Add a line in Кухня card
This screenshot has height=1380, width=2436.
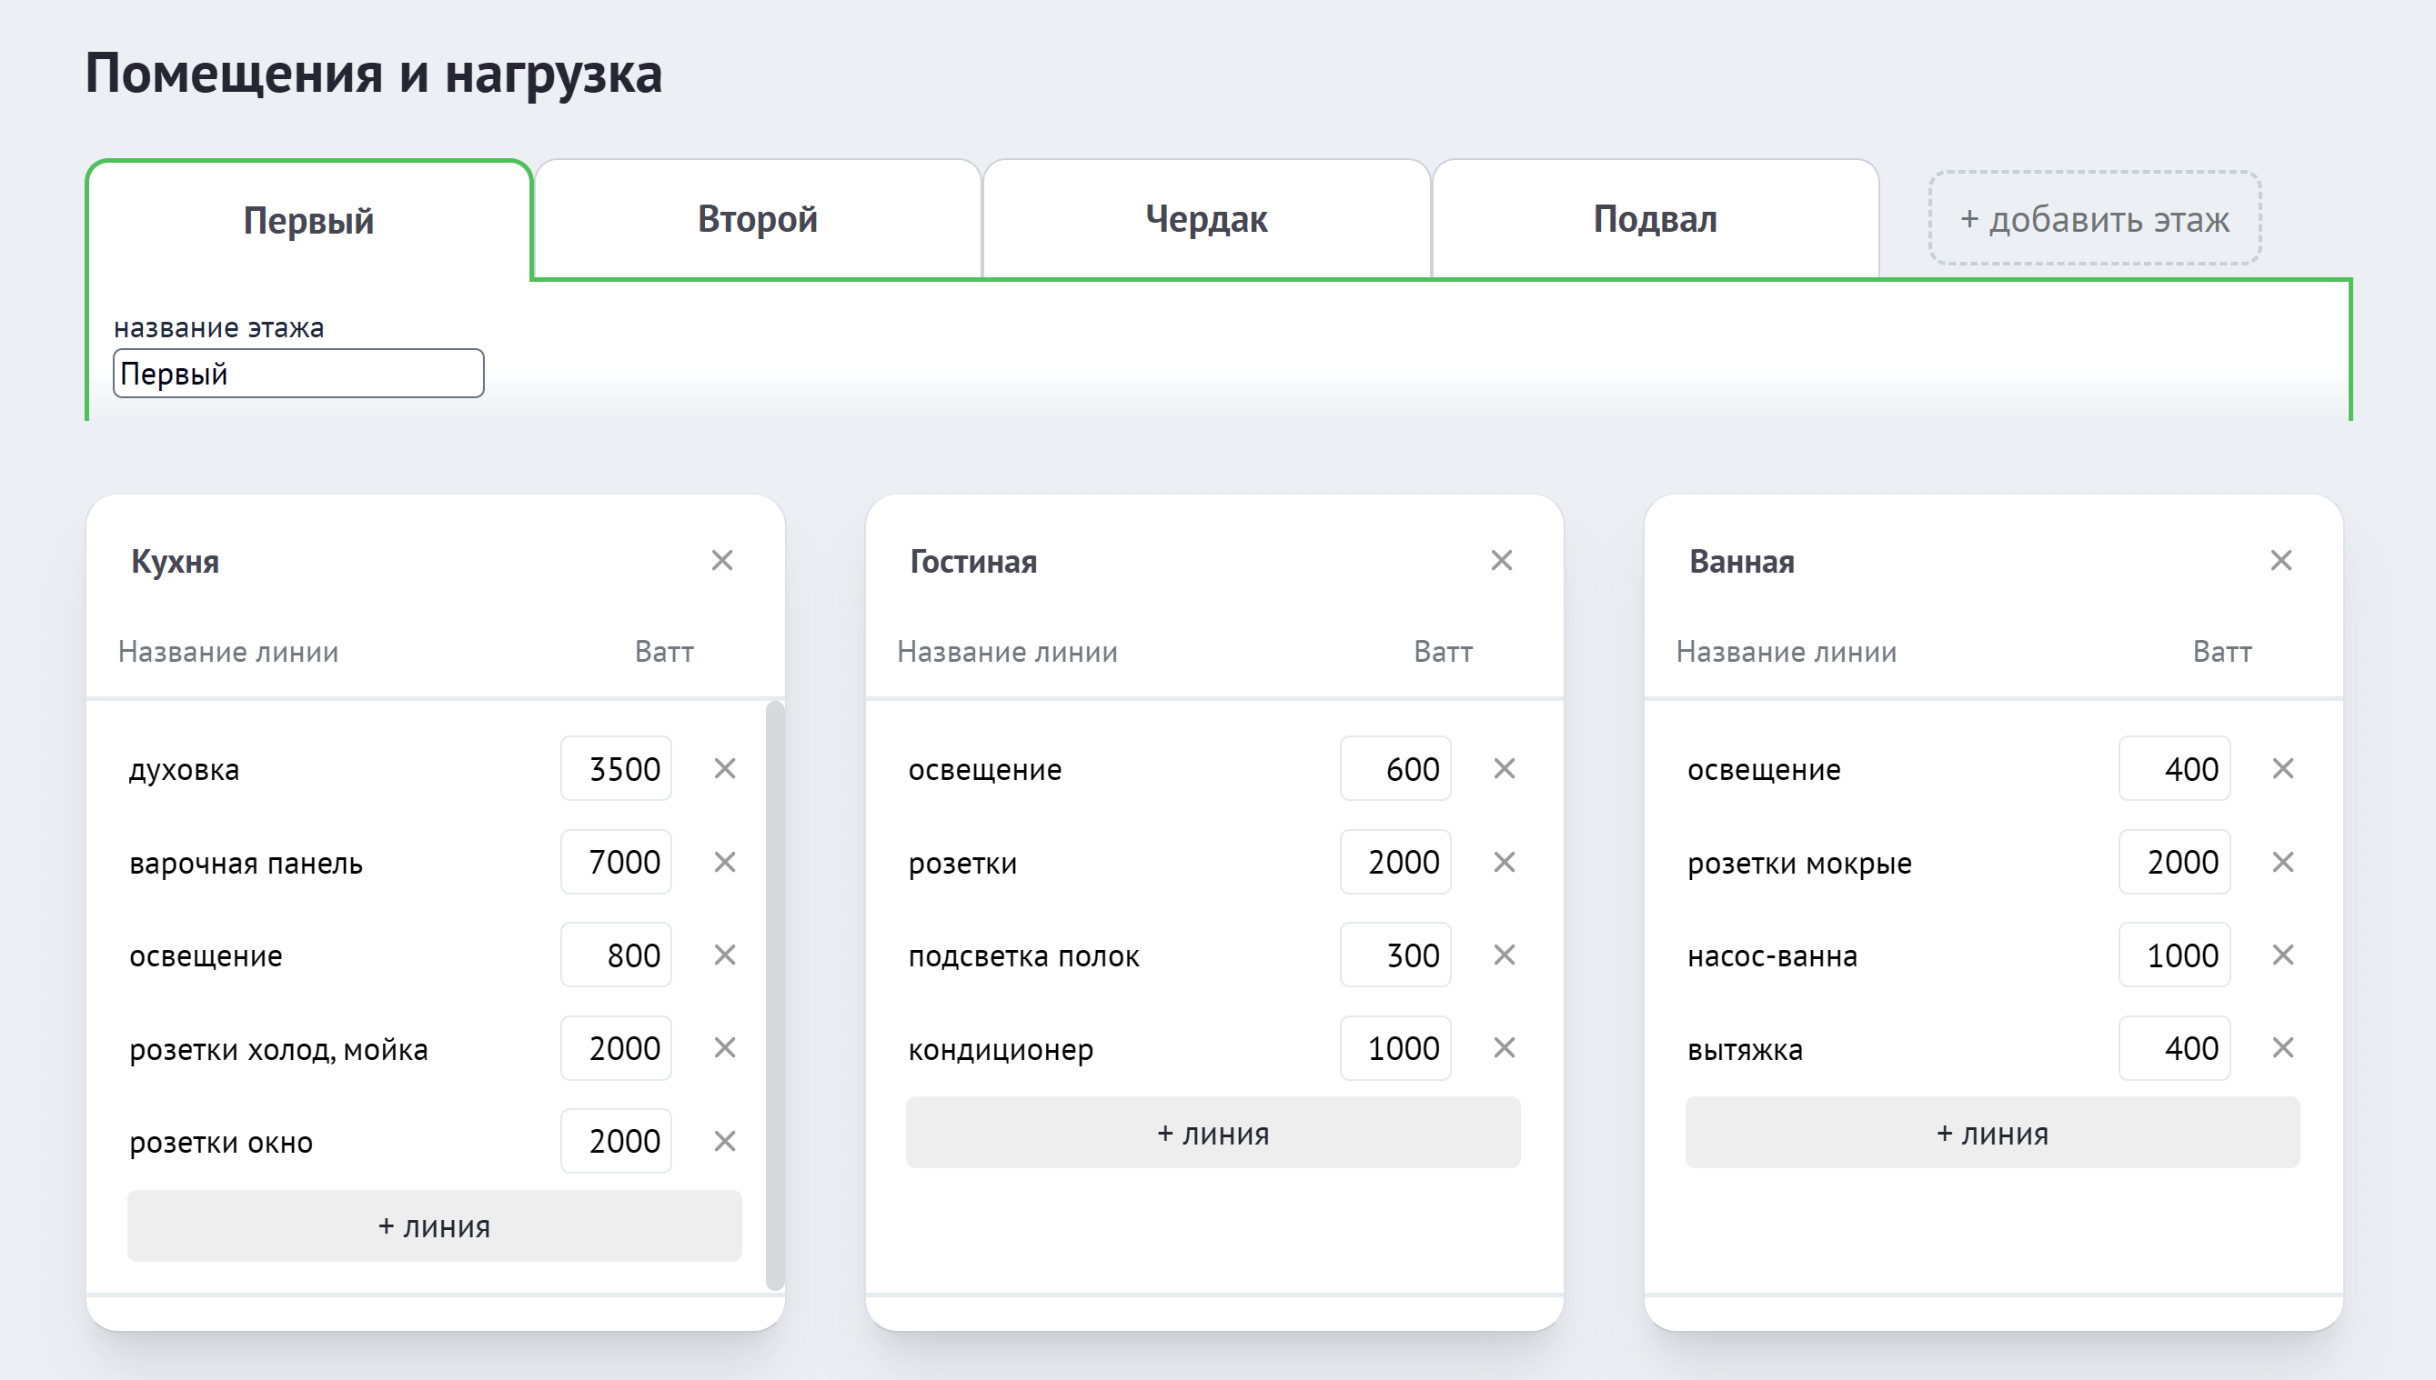(435, 1226)
